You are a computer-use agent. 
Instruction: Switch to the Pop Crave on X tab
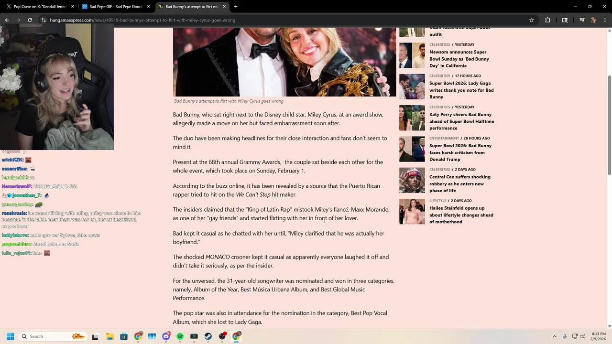[x=40, y=7]
